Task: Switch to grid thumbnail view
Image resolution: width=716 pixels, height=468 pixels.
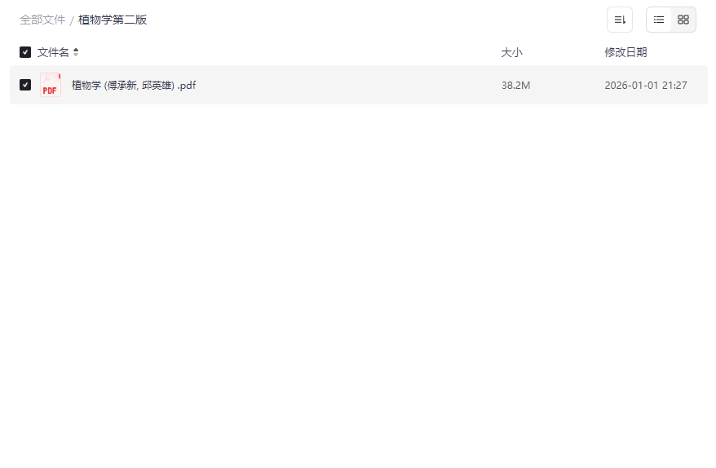Action: (683, 20)
